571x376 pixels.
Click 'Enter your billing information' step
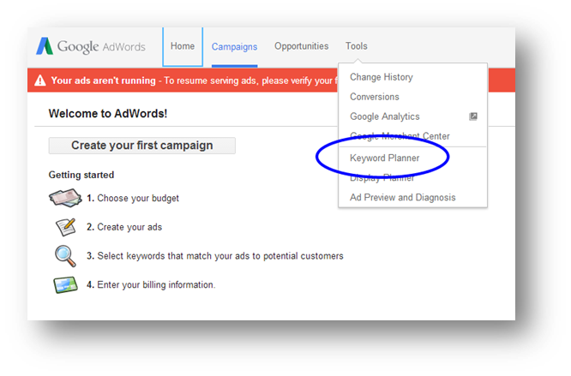151,284
